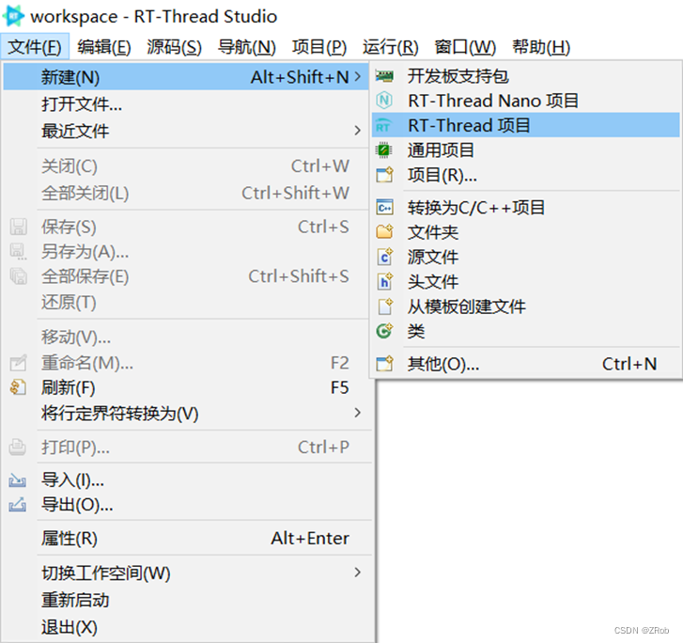Choose 重新启动 to restart

[x=186, y=600]
